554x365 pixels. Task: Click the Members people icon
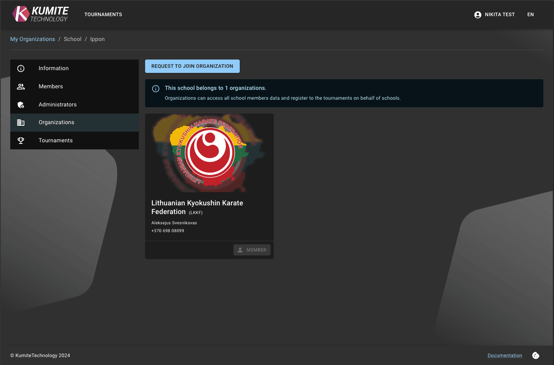21,87
